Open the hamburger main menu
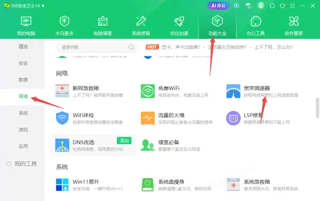 click(292, 6)
